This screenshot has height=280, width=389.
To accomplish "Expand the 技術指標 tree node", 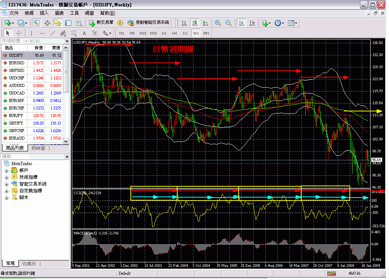I will click(6, 178).
